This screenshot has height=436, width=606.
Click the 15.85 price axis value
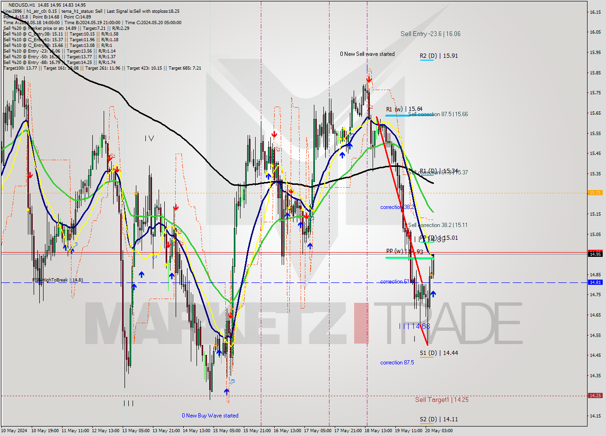pos(595,73)
